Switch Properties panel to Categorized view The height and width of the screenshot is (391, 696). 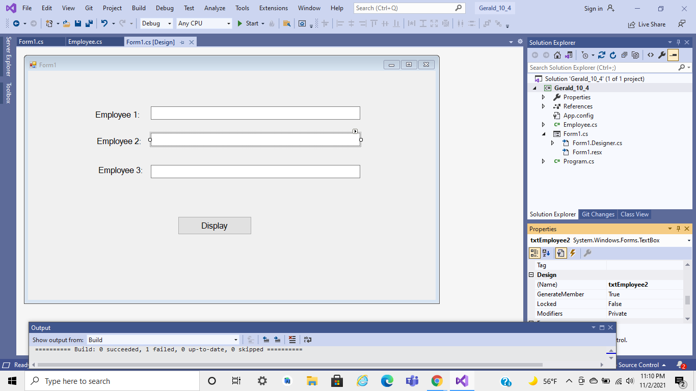pyautogui.click(x=534, y=253)
